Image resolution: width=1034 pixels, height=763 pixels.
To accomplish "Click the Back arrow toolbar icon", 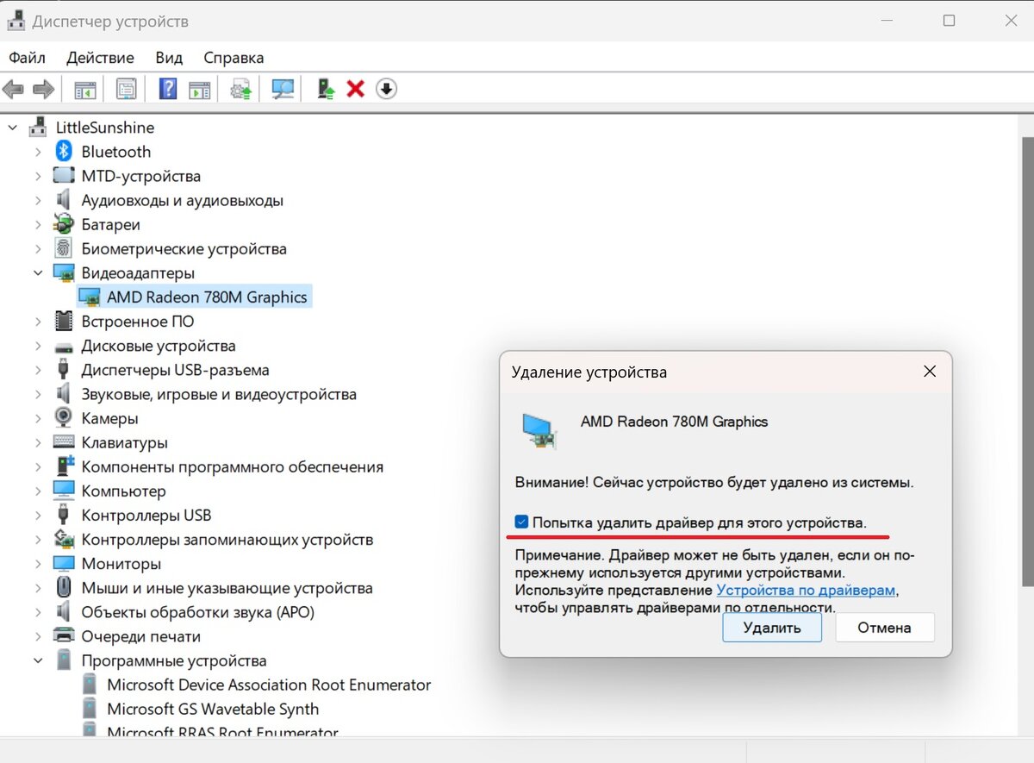I will click(13, 89).
